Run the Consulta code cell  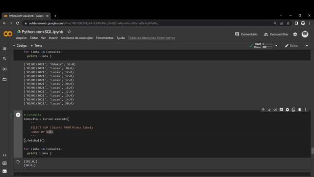point(18,115)
